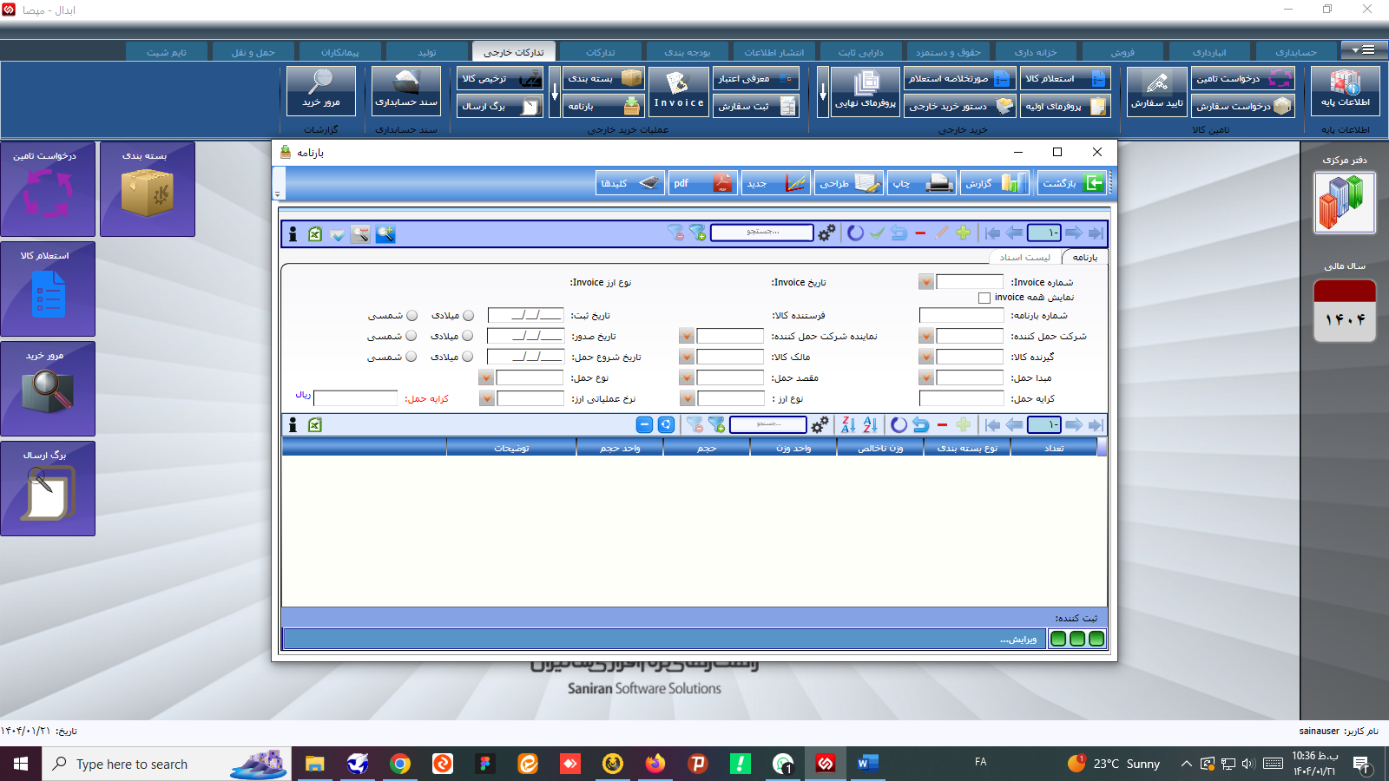Enable the نمایش همه invoice checkbox
The image size is (1389, 781).
[984, 298]
